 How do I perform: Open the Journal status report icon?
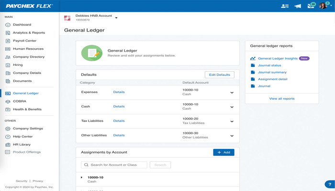(253, 65)
